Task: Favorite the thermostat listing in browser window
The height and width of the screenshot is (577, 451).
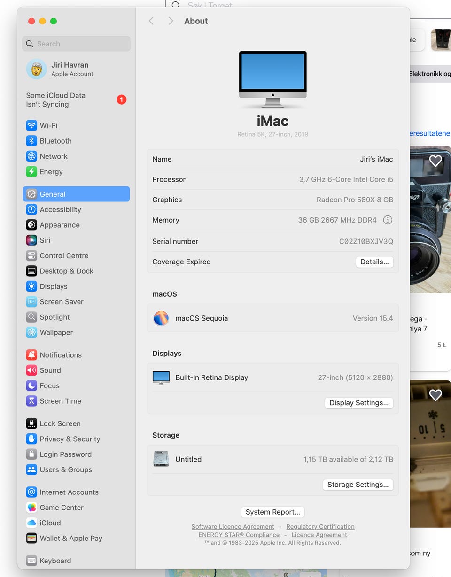Action: [x=435, y=395]
